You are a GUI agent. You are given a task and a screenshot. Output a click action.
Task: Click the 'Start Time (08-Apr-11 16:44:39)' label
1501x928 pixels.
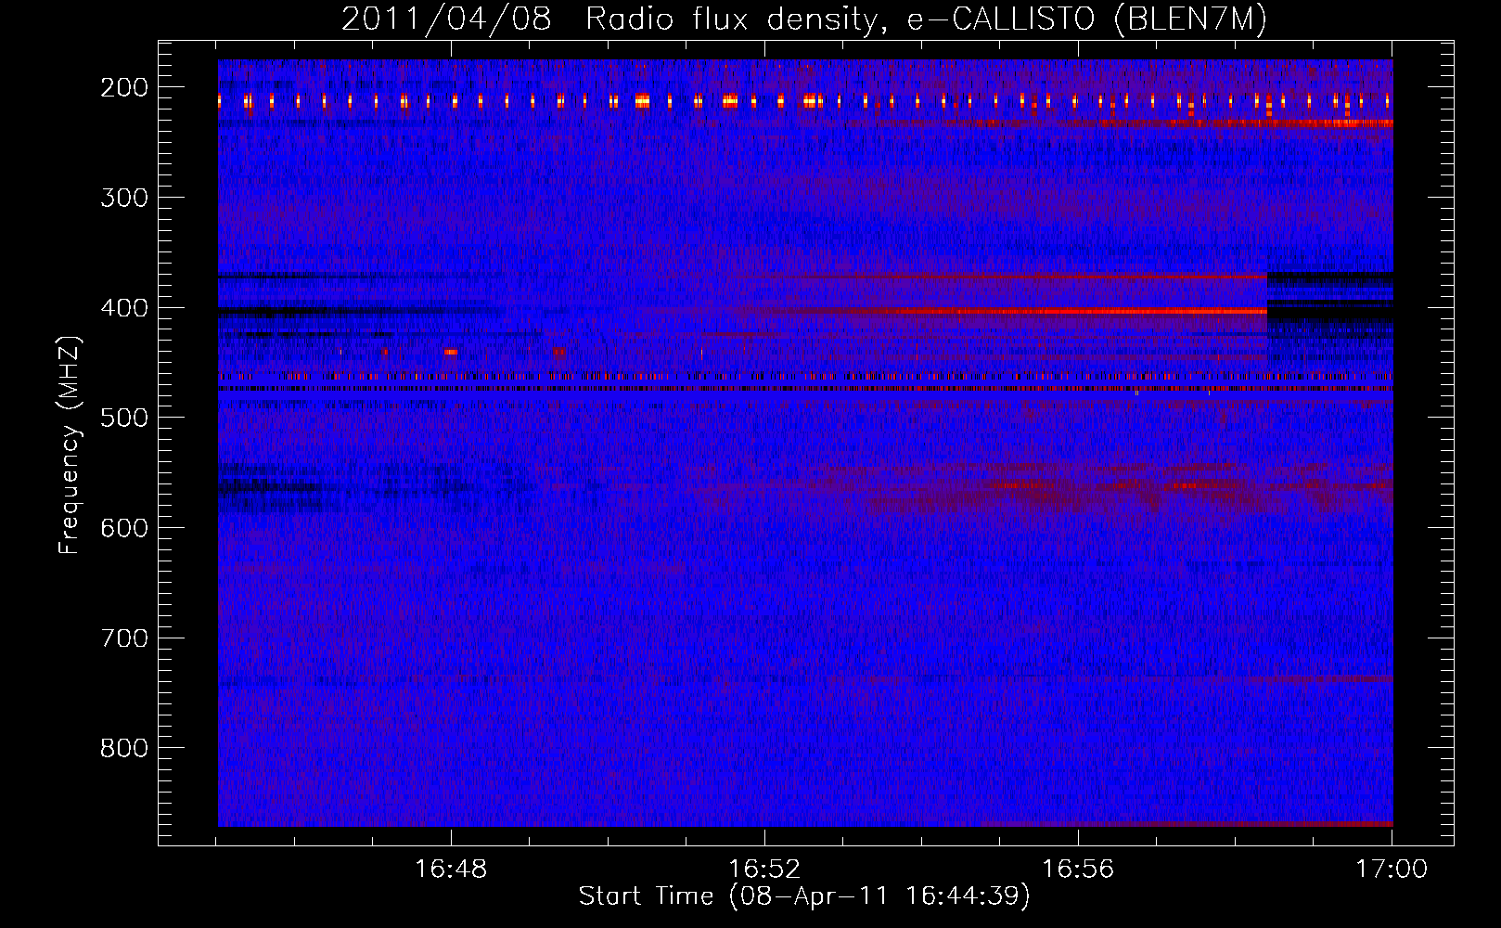point(804,896)
